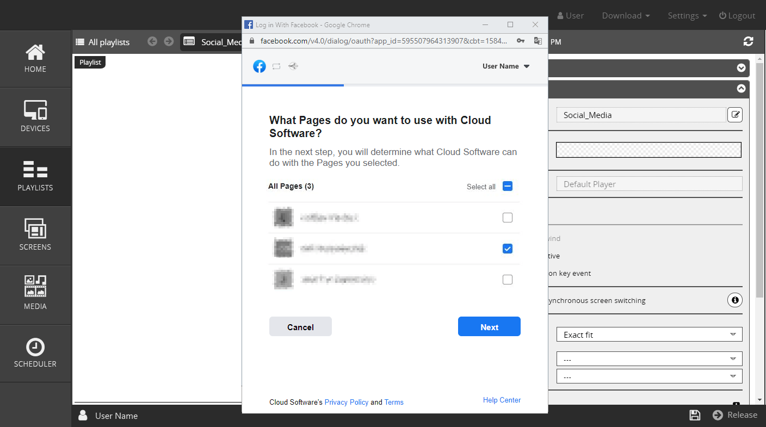Click User in the top menu

570,16
